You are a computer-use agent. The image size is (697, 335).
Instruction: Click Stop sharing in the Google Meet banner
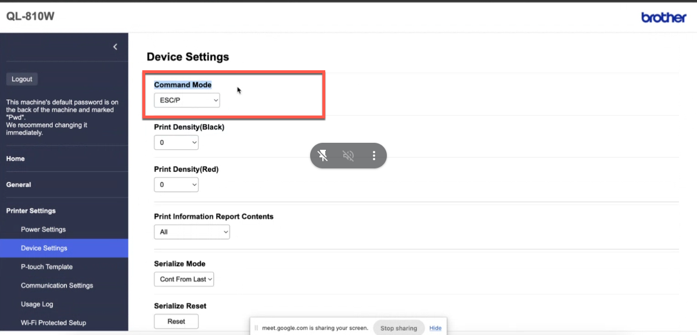[x=398, y=327]
